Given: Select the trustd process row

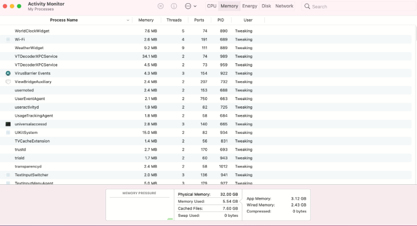Looking at the screenshot, I should (x=206, y=150).
